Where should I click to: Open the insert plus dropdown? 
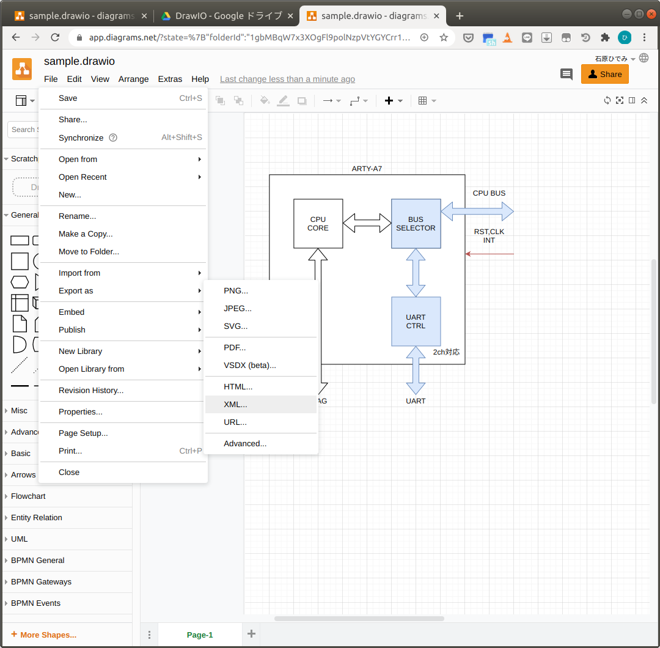click(393, 101)
